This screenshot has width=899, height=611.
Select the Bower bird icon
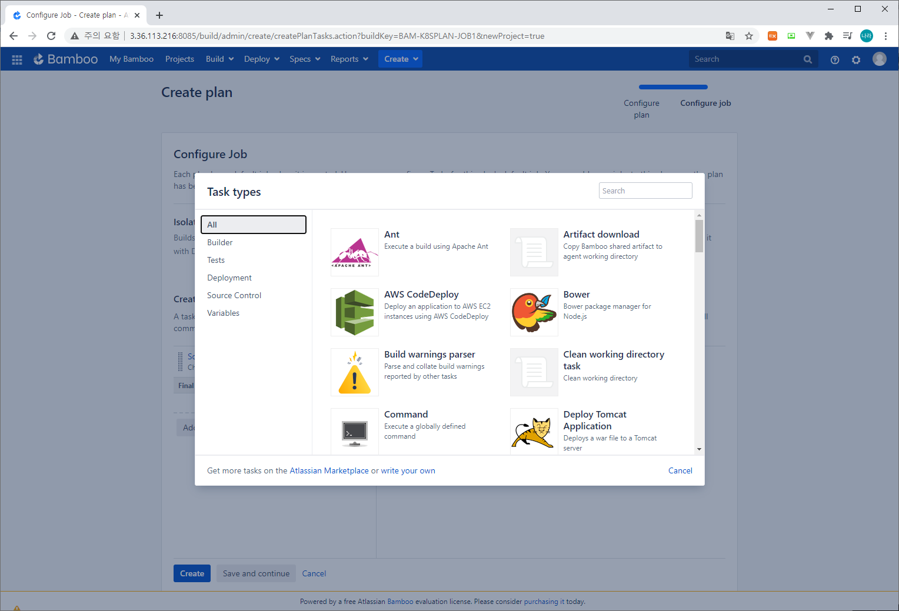534,312
